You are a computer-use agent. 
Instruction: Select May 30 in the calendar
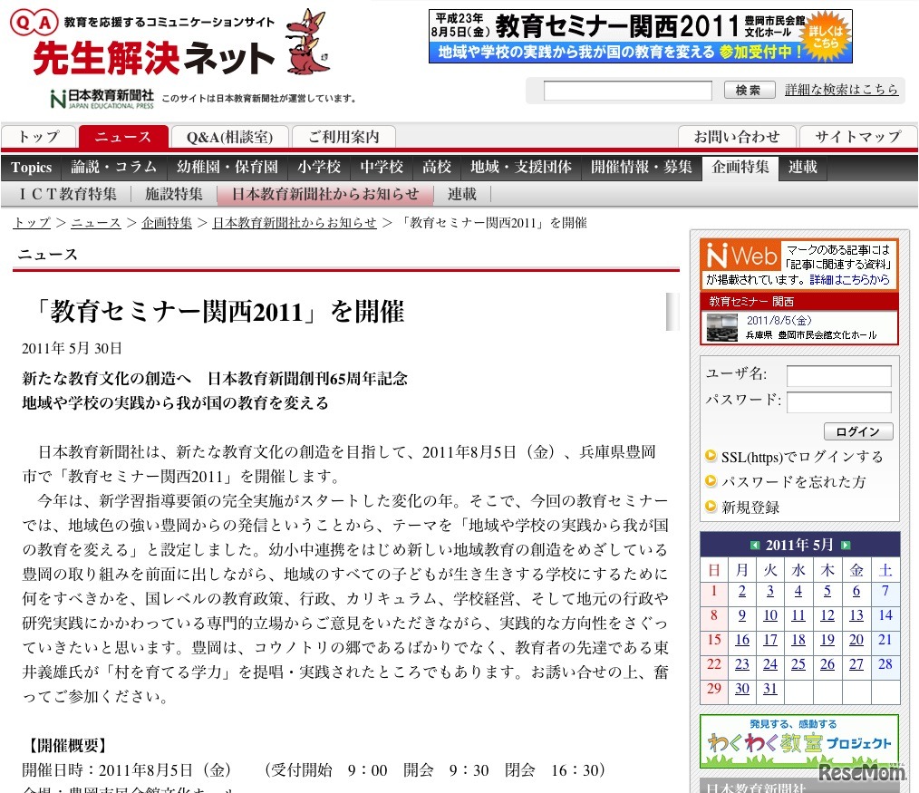click(742, 689)
